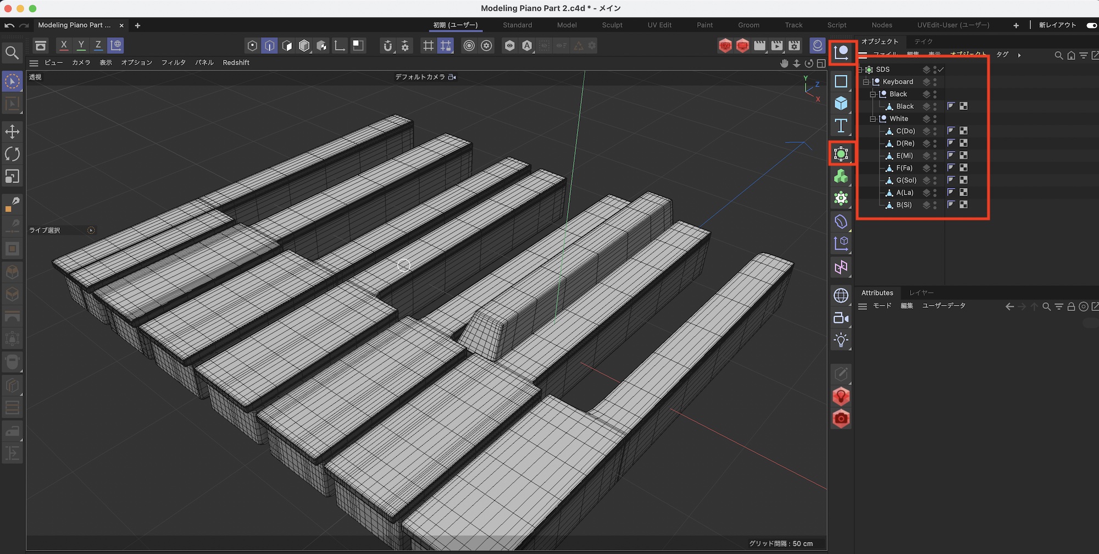The height and width of the screenshot is (554, 1099).
Task: Select the C(Do) object in the tree
Action: click(x=905, y=131)
